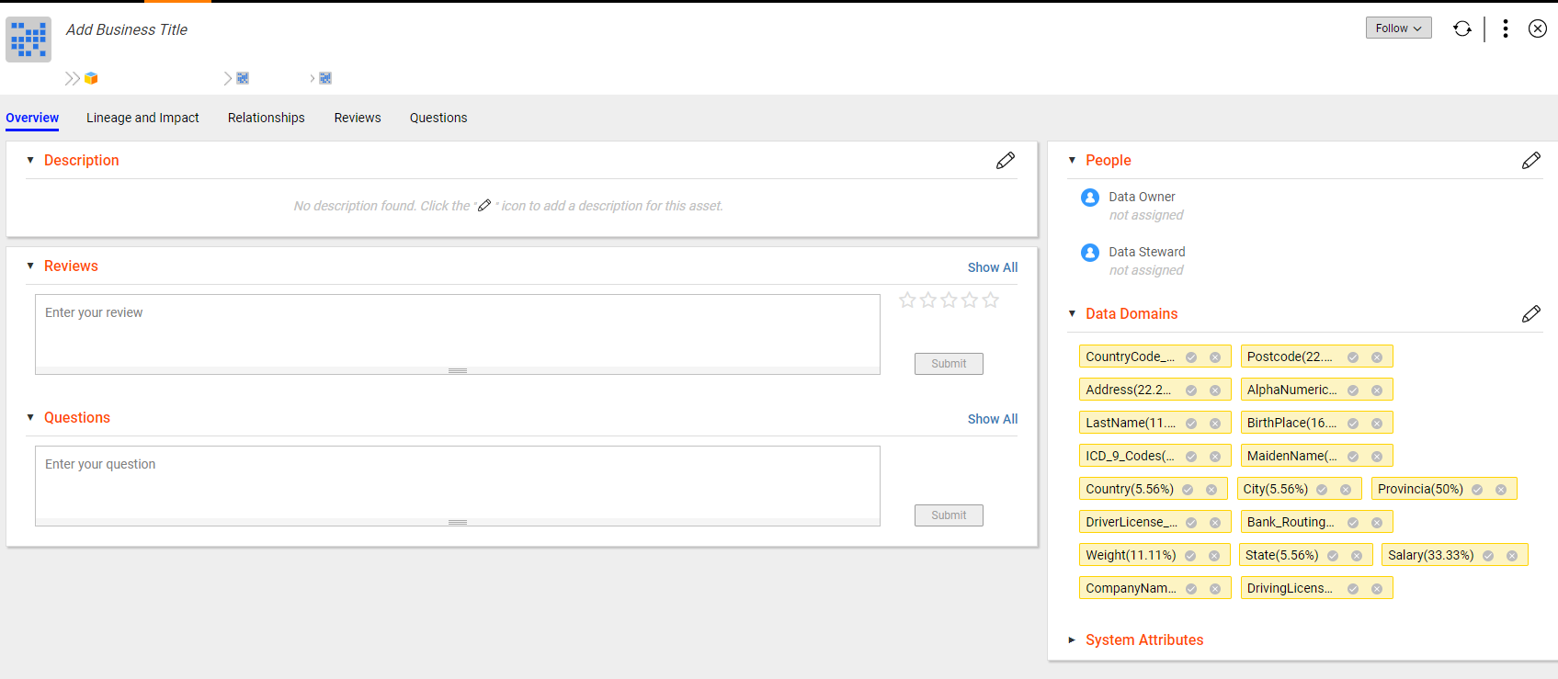Edit the Description with pencil icon
The image size is (1558, 679).
point(1006,161)
